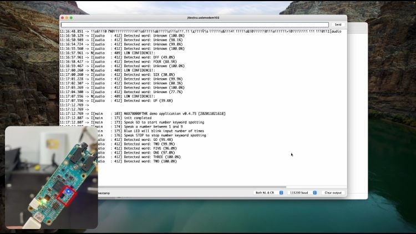Click the horizontal scrollbar of serial output
This screenshot has height=234, width=416.
click(192, 187)
